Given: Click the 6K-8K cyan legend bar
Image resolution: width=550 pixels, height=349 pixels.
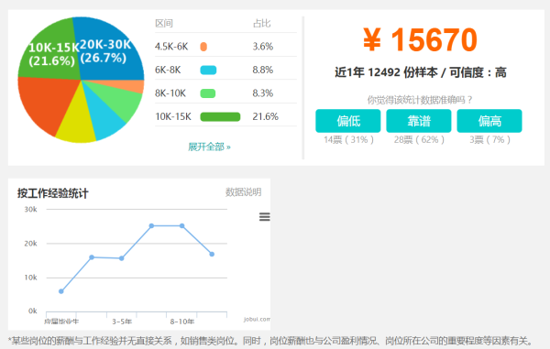Looking at the screenshot, I should [208, 71].
